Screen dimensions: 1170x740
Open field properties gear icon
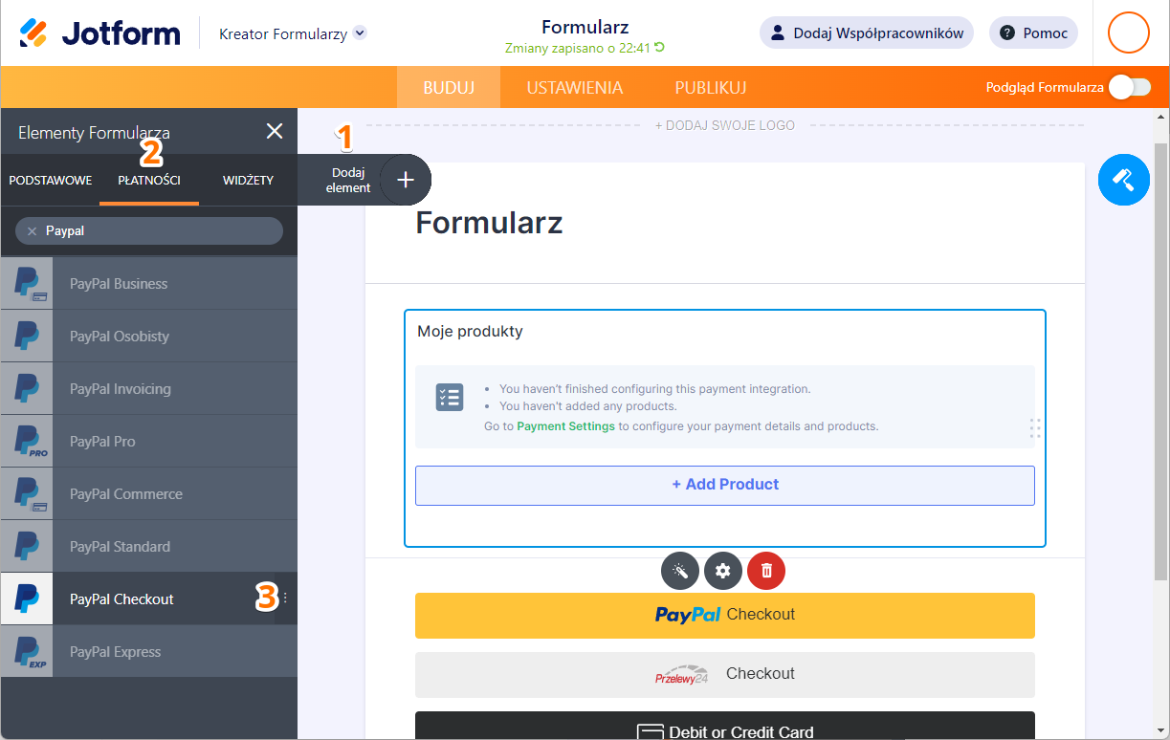tap(723, 571)
